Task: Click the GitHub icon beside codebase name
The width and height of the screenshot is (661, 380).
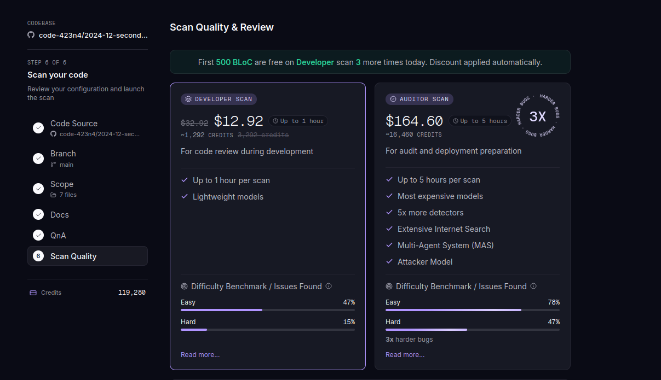Action: pos(31,35)
